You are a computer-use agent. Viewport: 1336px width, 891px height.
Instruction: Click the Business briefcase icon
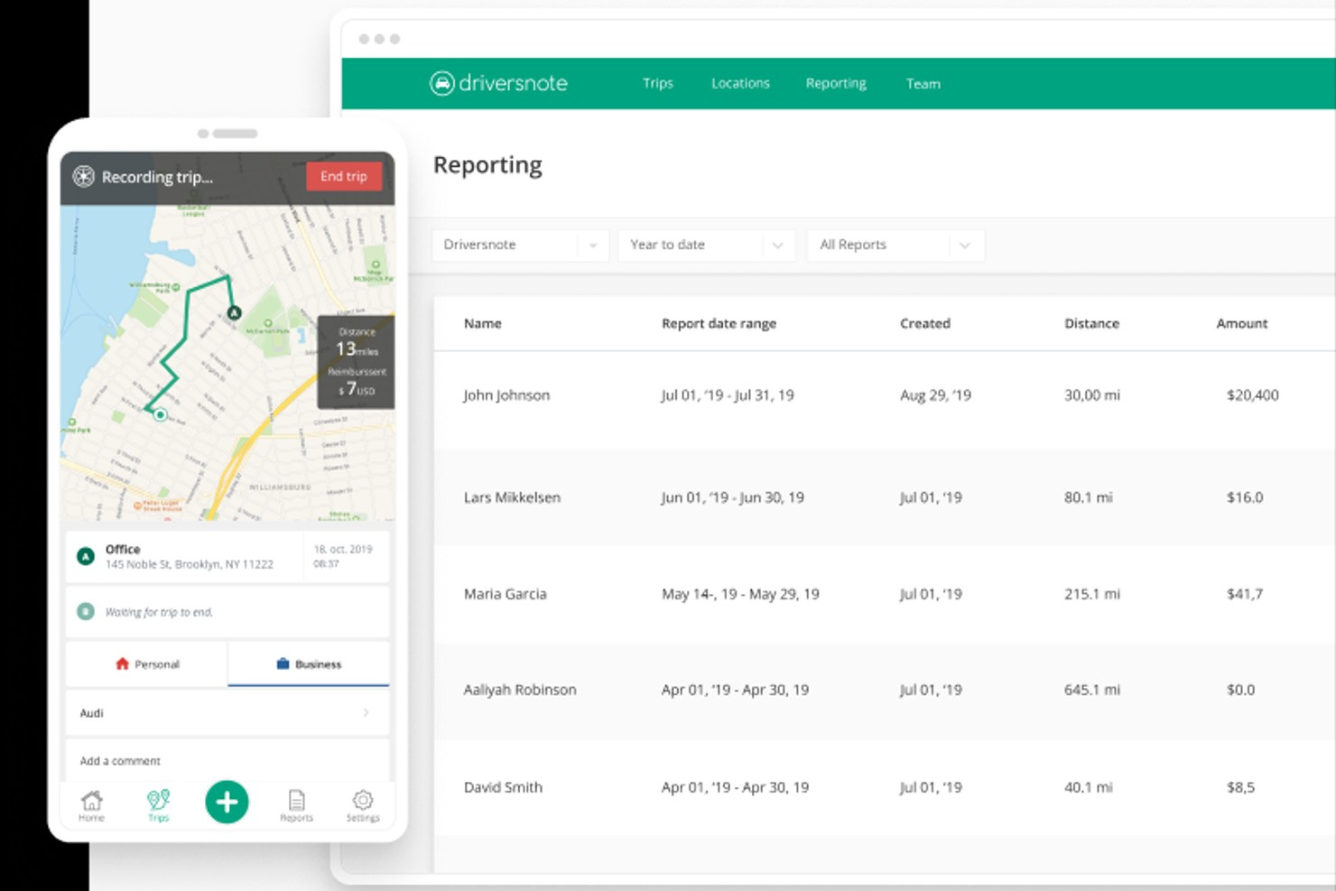pyautogui.click(x=282, y=664)
